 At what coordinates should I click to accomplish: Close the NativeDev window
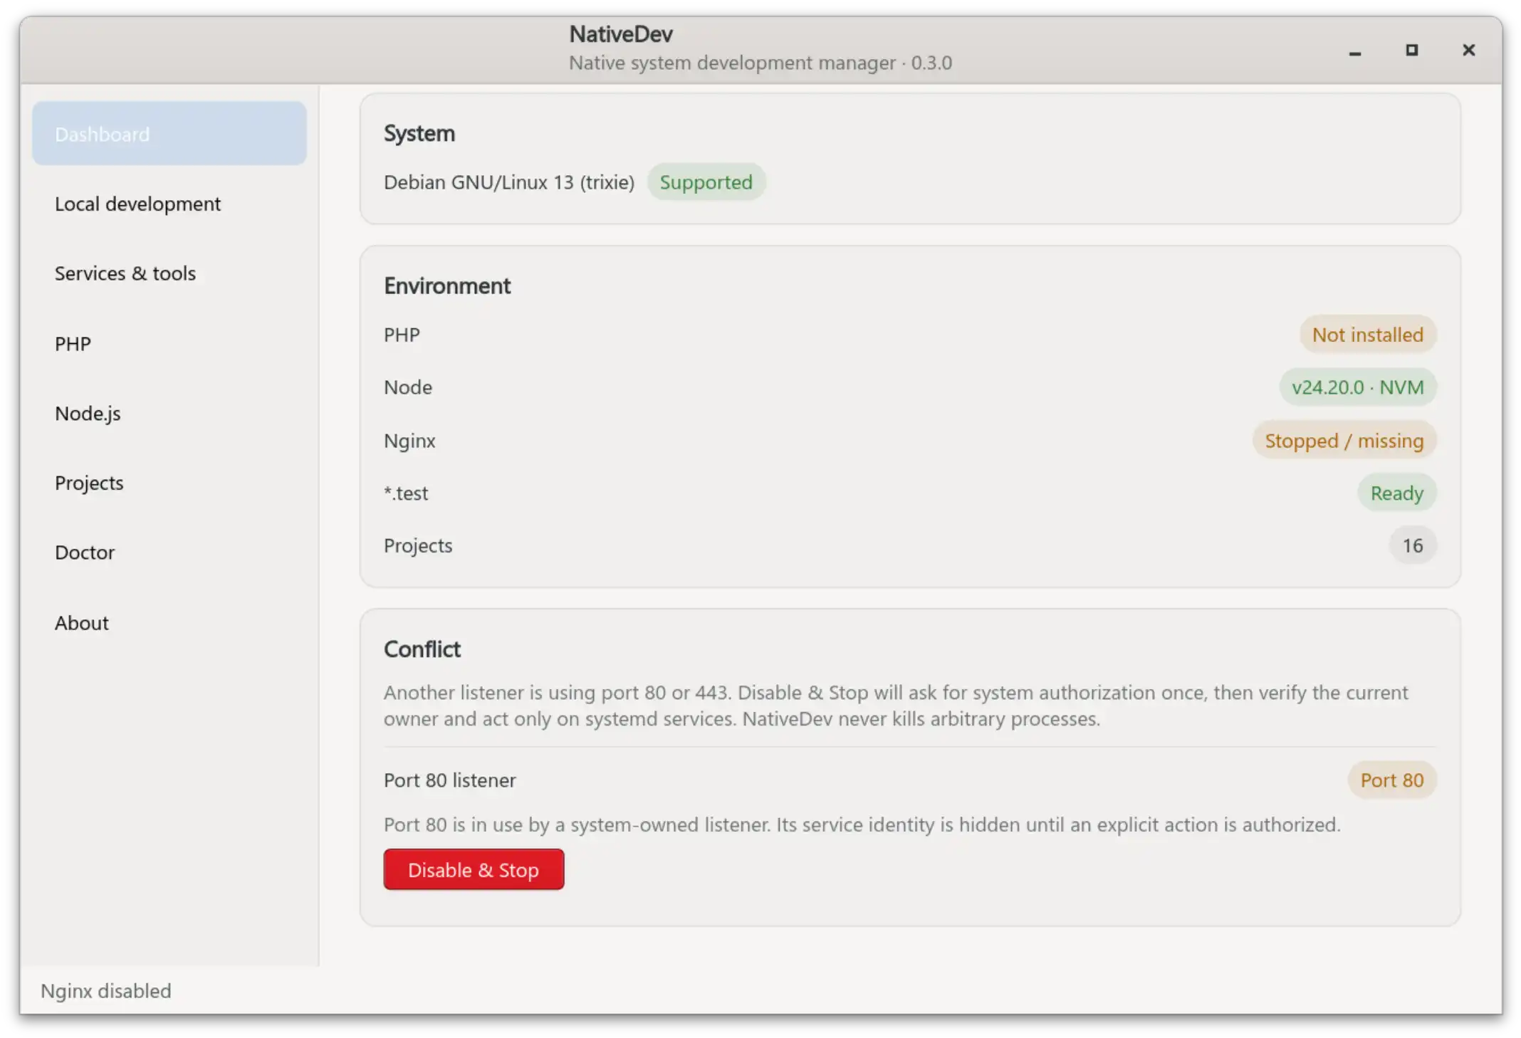(1469, 51)
